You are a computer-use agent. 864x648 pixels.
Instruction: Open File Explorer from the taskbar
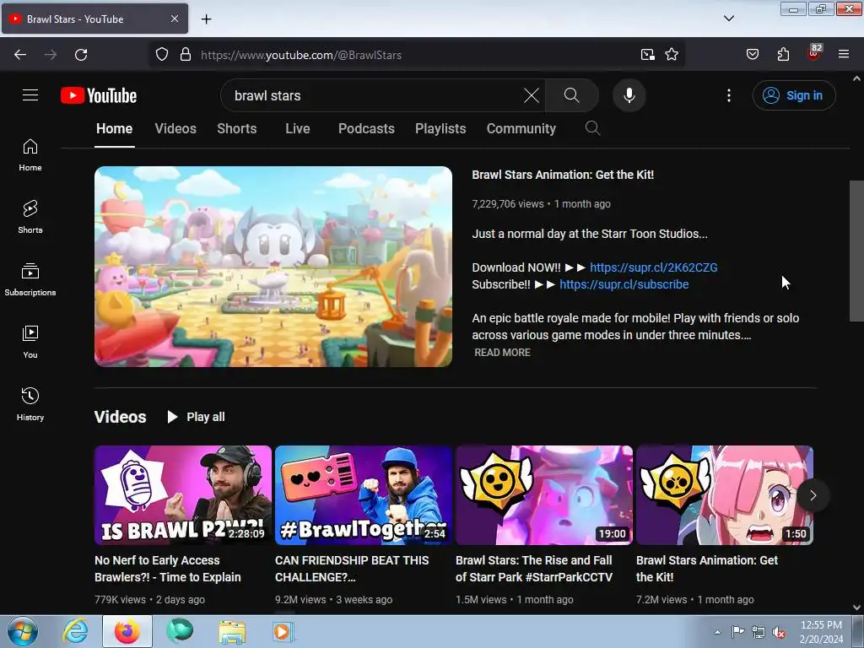click(x=232, y=631)
